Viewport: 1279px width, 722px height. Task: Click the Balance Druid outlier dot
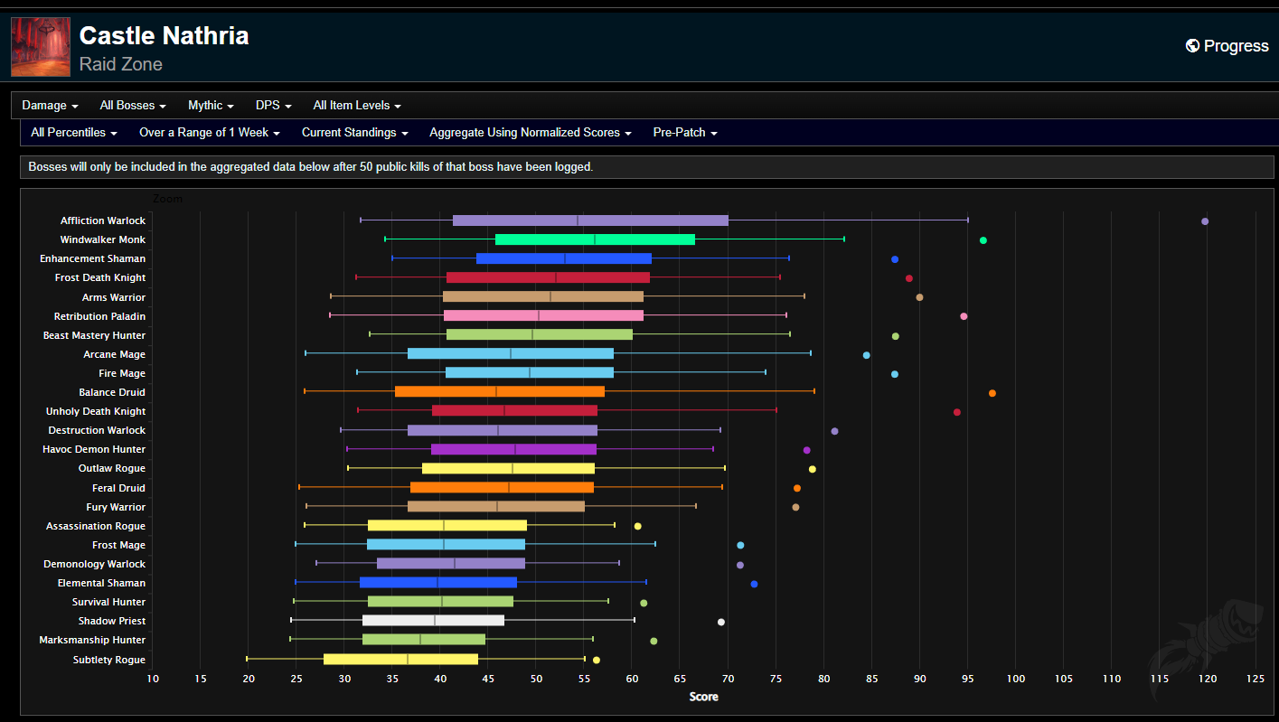coord(992,393)
